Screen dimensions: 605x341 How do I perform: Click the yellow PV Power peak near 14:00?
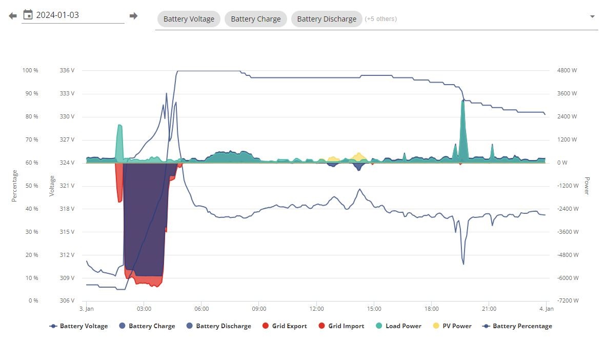click(359, 157)
